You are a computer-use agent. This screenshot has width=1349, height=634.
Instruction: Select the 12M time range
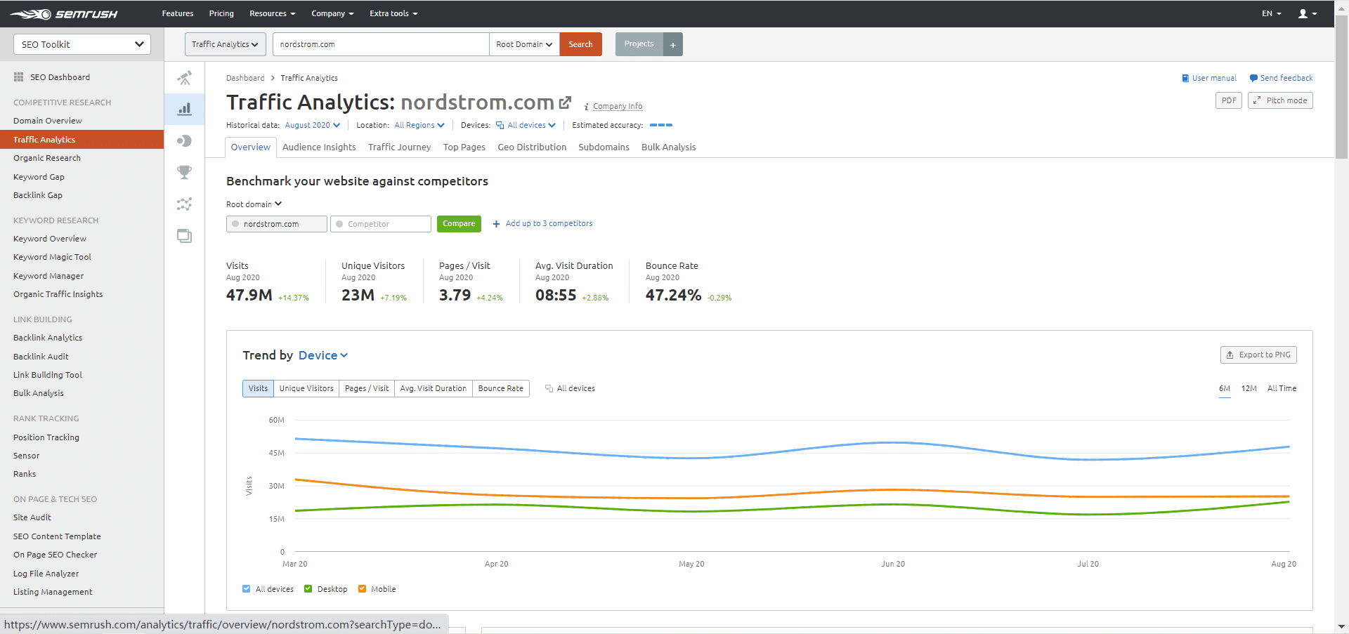(1249, 388)
